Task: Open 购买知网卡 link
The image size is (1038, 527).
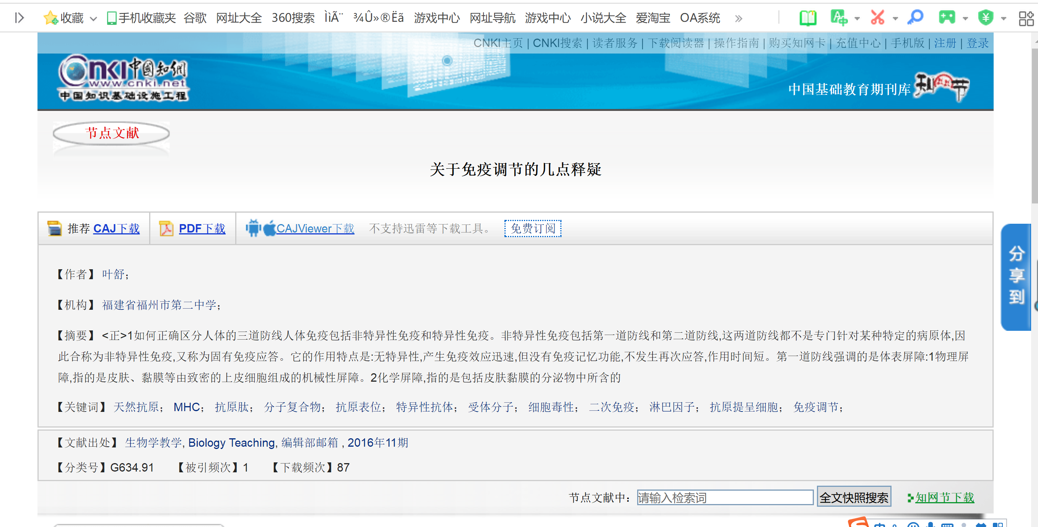Action: click(797, 43)
